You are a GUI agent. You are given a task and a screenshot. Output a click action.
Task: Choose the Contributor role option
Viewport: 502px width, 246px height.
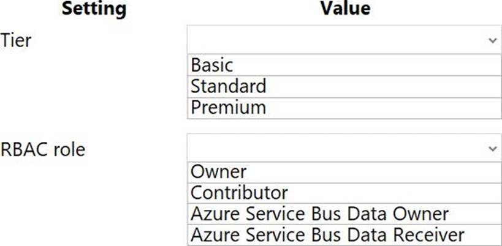coord(343,193)
